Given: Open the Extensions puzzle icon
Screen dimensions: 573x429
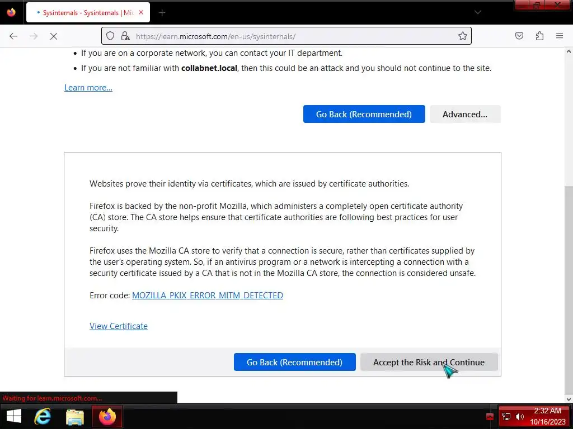Looking at the screenshot, I should click(539, 36).
